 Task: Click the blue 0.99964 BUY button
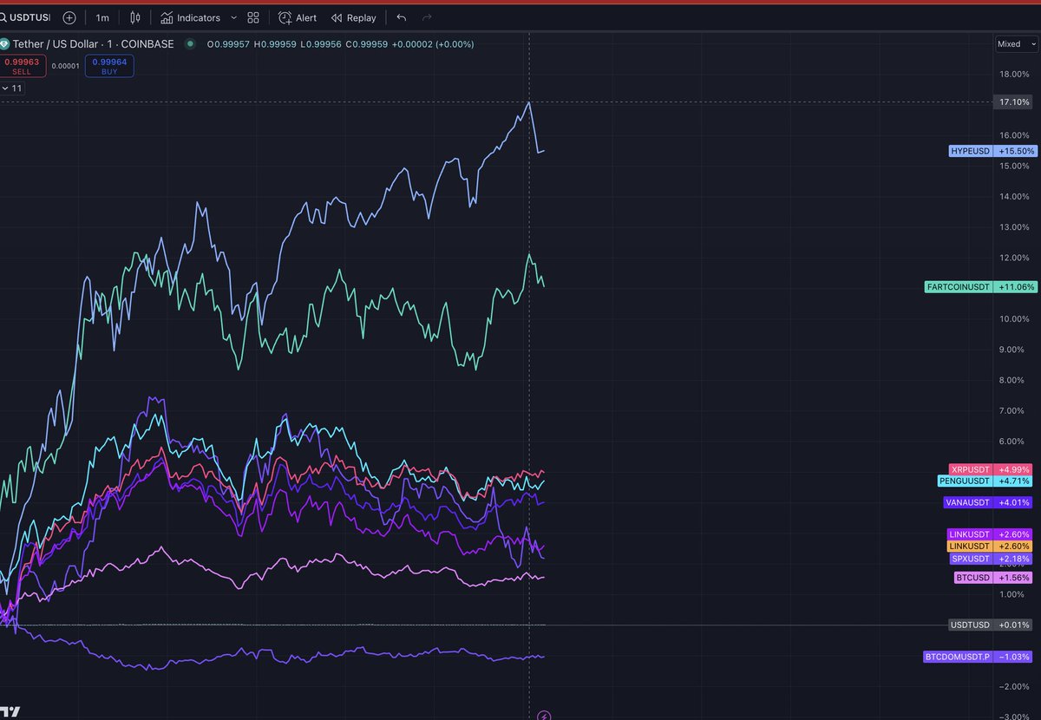[x=109, y=66]
